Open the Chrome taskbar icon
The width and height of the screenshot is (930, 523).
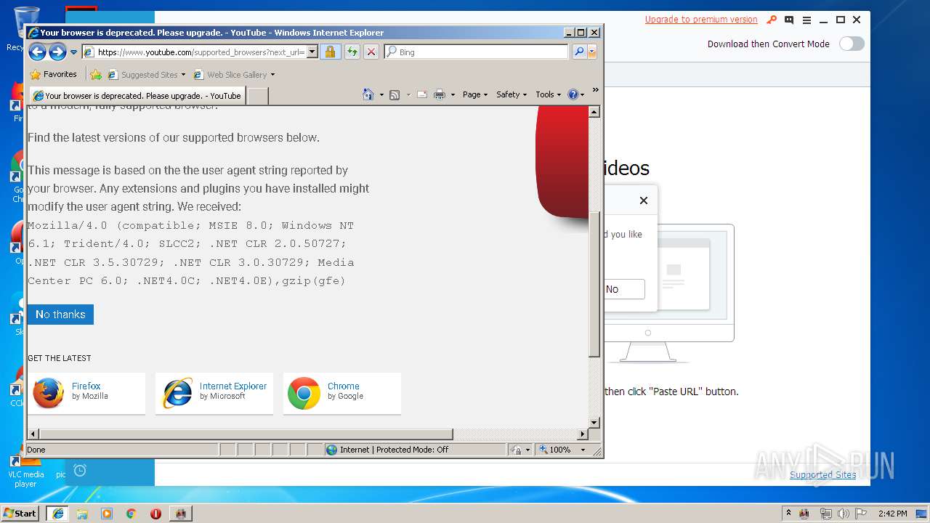point(131,514)
